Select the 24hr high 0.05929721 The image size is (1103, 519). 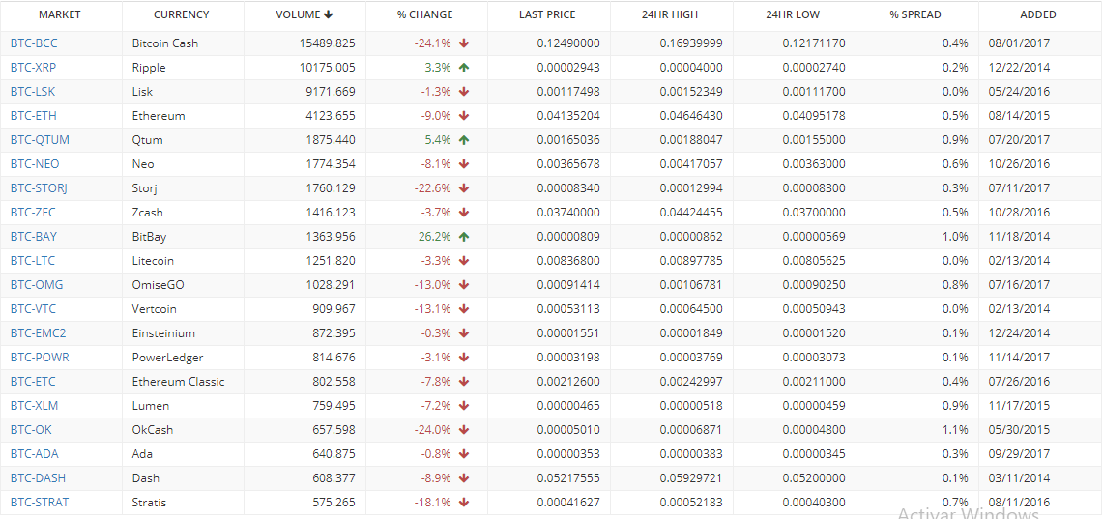click(x=691, y=478)
